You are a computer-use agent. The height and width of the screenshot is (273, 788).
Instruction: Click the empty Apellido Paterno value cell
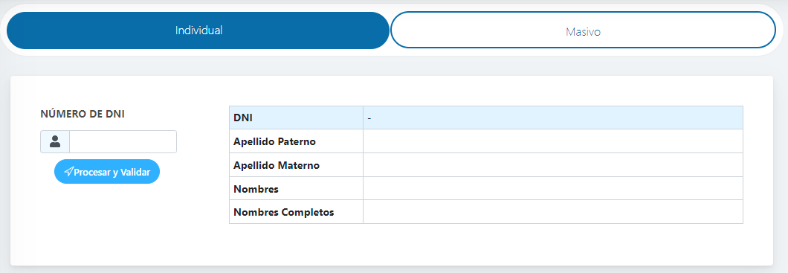click(x=553, y=141)
